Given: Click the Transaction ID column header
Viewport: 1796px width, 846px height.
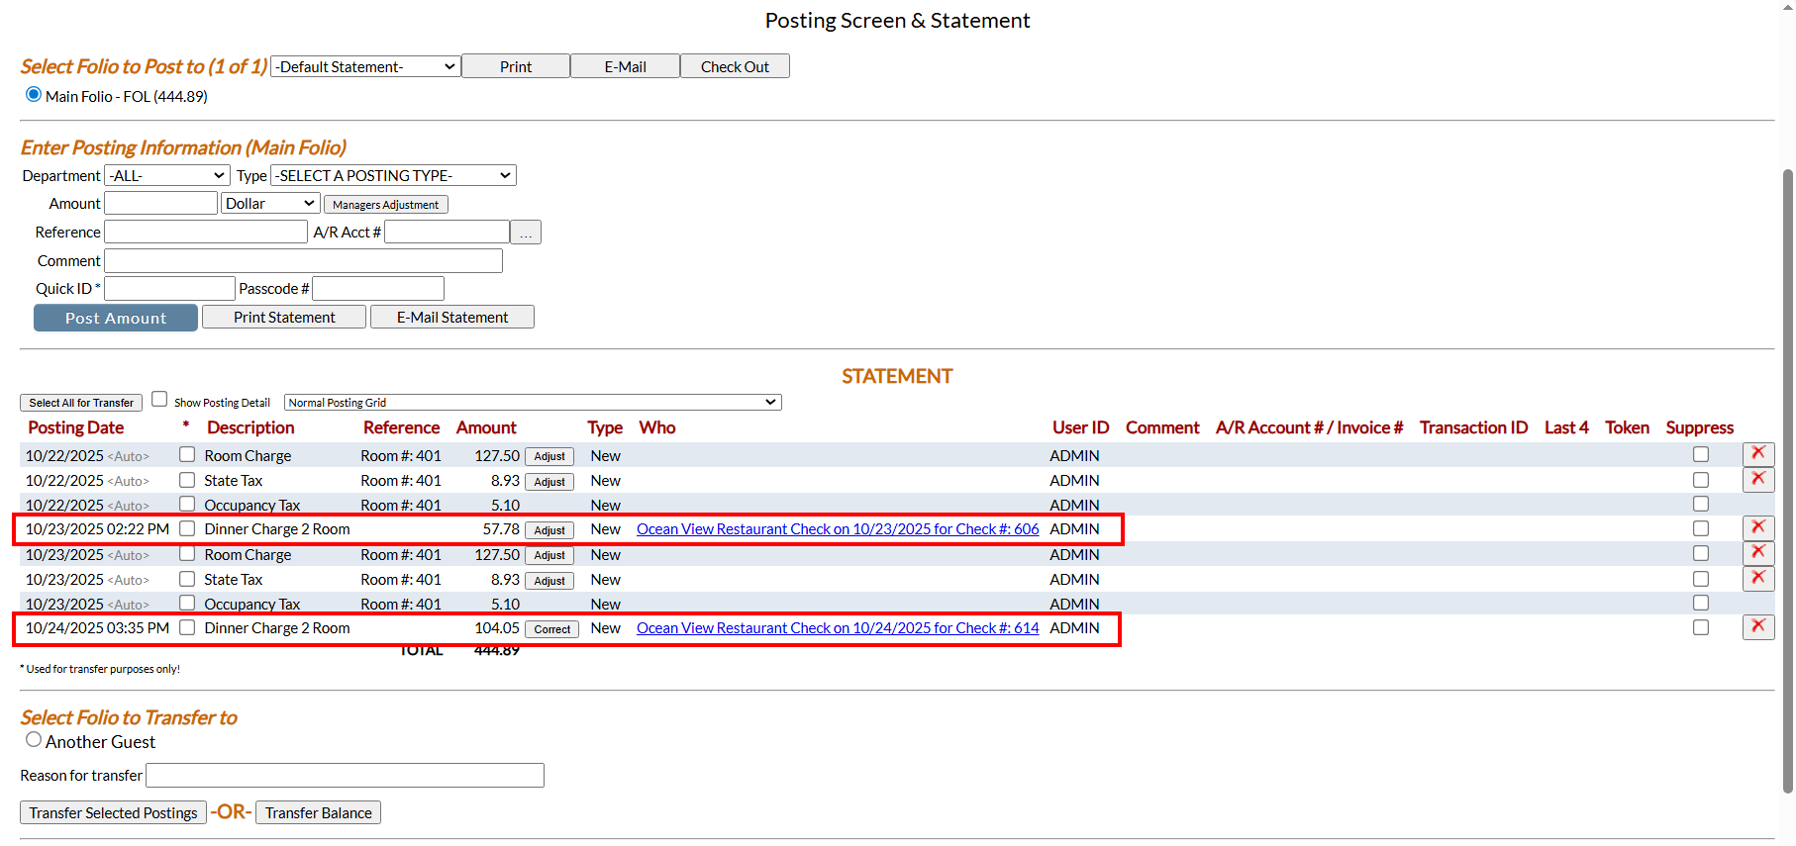Looking at the screenshot, I should point(1473,427).
